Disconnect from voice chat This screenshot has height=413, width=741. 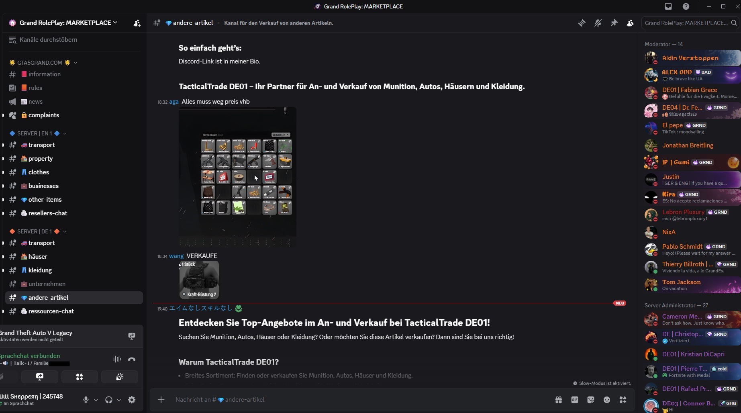132,359
